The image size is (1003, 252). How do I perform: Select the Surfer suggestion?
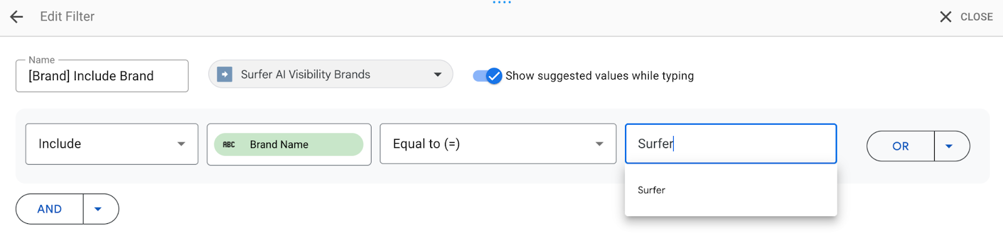point(652,190)
